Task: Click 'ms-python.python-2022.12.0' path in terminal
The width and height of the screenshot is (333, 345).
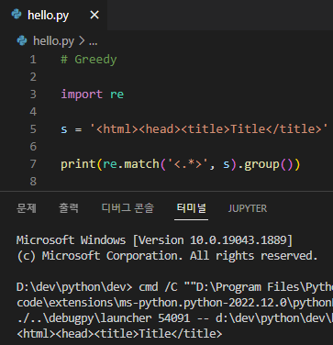Action: [x=204, y=303]
